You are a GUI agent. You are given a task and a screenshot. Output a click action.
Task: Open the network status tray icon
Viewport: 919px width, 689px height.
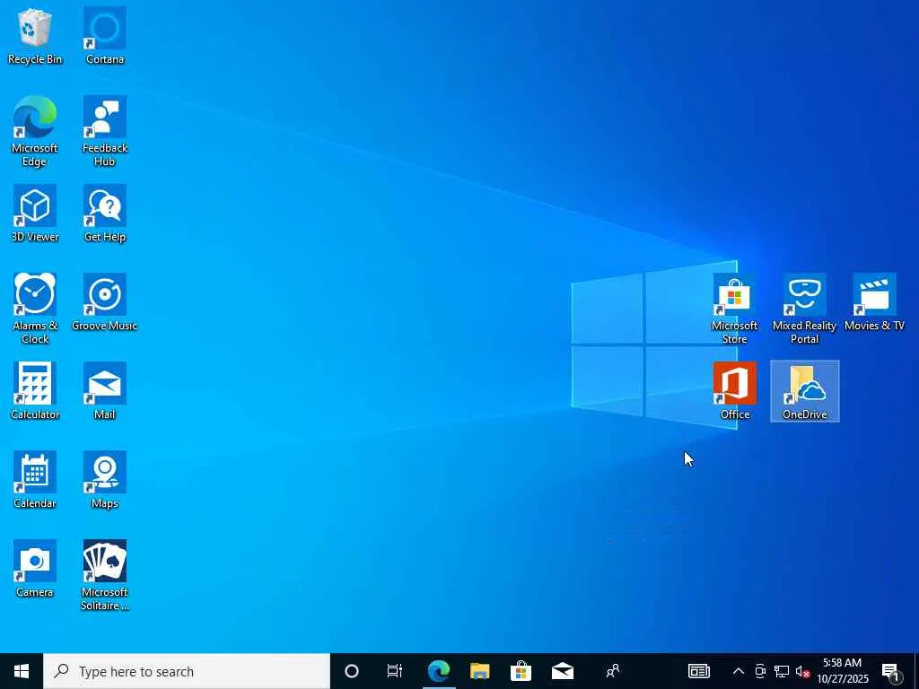click(x=782, y=671)
